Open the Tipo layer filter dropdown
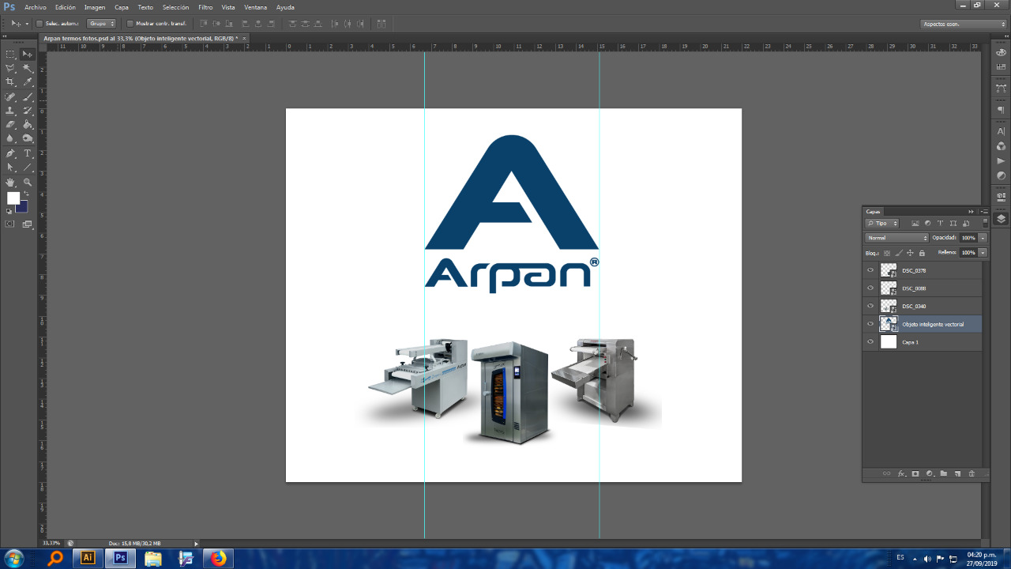Viewport: 1011px width, 569px height. (x=882, y=224)
